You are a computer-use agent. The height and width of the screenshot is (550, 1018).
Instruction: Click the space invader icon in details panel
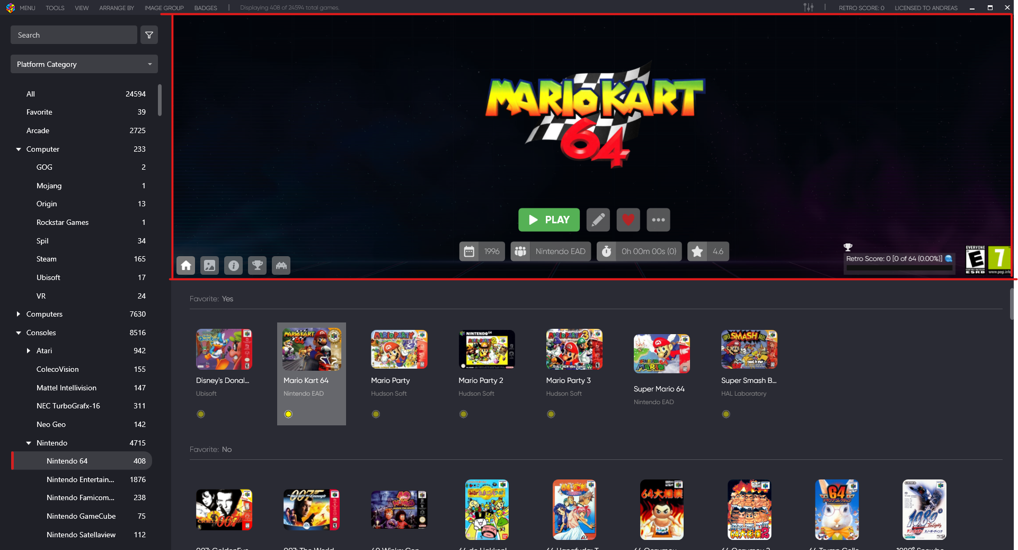281,265
